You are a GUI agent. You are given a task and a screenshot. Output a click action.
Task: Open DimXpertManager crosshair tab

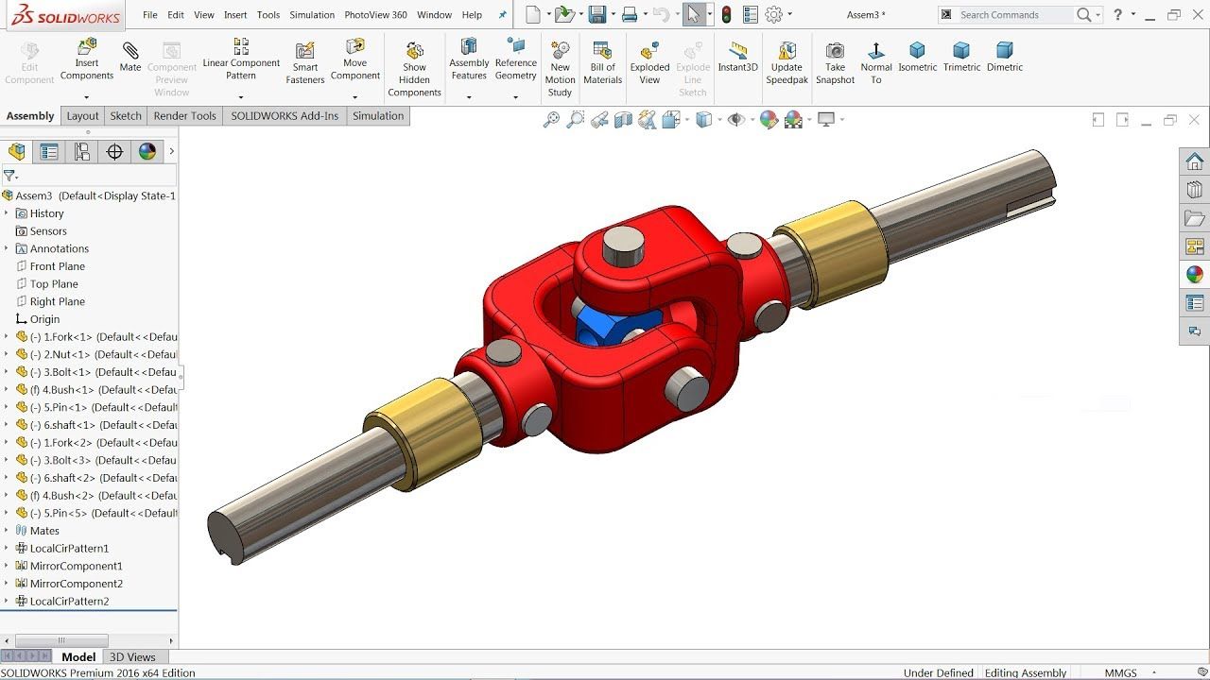point(114,152)
